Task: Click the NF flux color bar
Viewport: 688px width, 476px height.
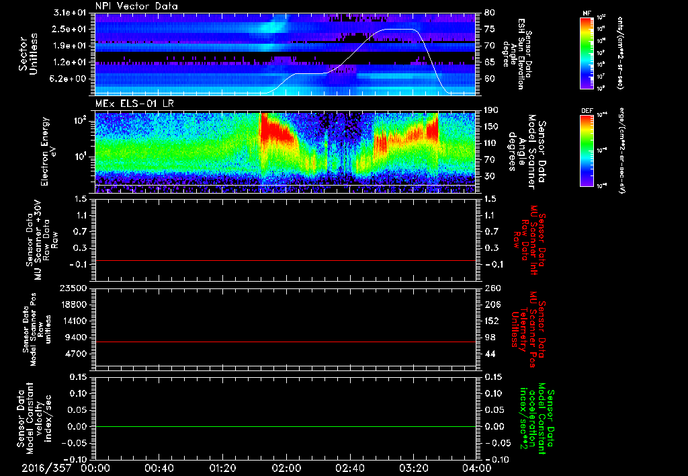Action: (x=587, y=52)
